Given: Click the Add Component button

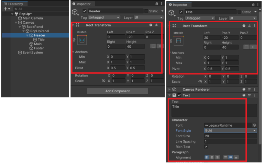Looking at the screenshot, I should (x=117, y=91).
